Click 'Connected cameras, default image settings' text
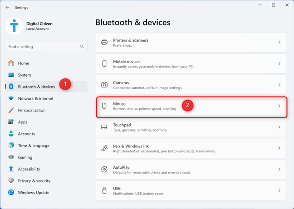The width and height of the screenshot is (294, 209). (x=147, y=87)
